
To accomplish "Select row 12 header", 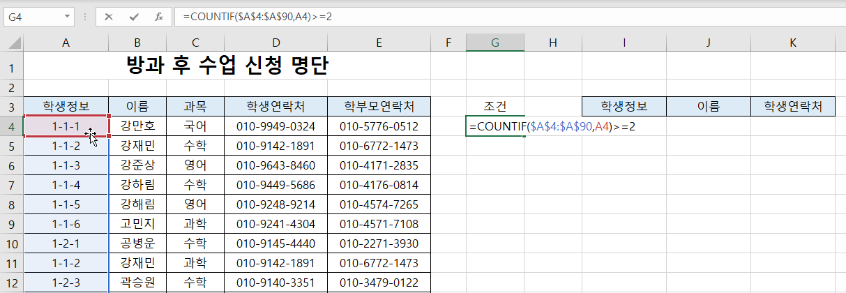I will point(12,283).
